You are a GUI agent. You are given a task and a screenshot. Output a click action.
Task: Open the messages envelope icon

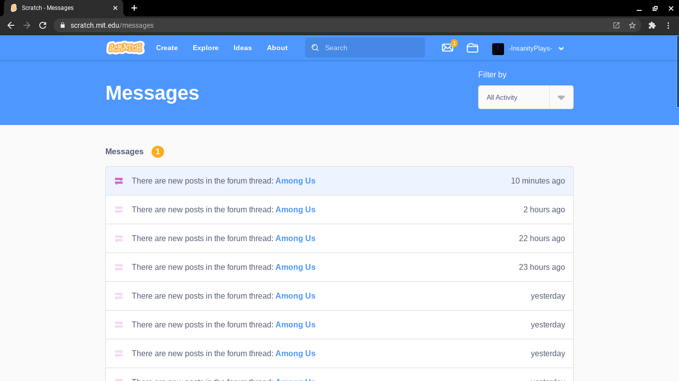[447, 48]
